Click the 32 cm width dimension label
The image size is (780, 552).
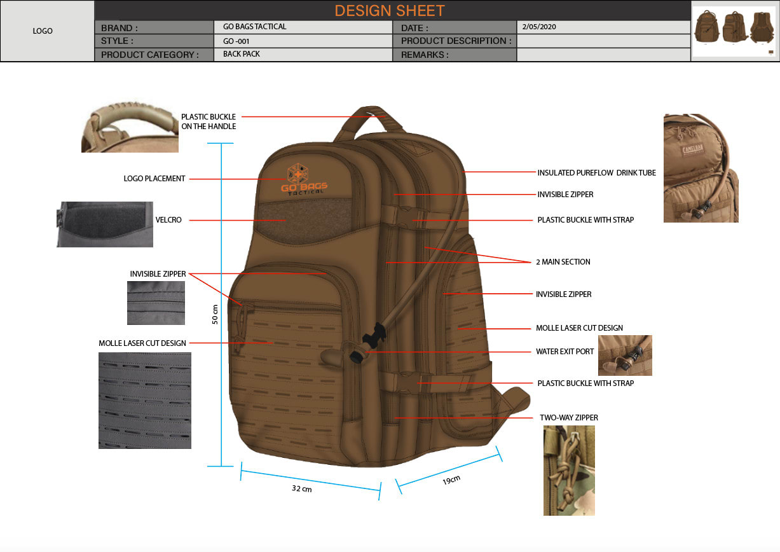coord(302,489)
